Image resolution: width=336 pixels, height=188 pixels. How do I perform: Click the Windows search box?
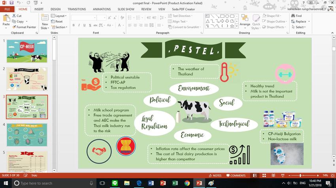(54, 183)
